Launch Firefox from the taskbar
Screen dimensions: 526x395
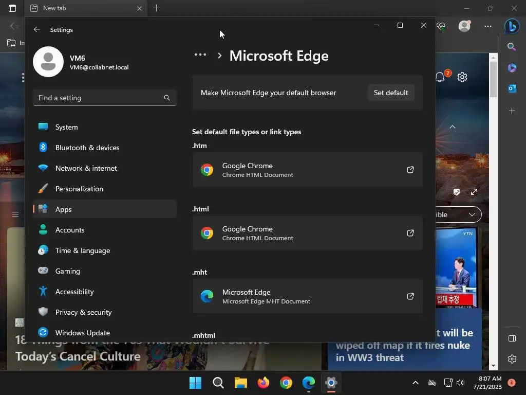(264, 383)
